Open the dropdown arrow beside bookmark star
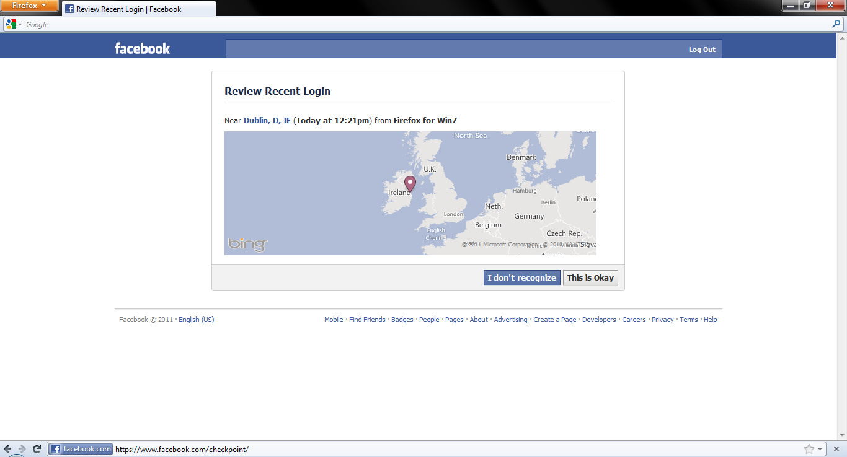The width and height of the screenshot is (847, 457). [820, 449]
